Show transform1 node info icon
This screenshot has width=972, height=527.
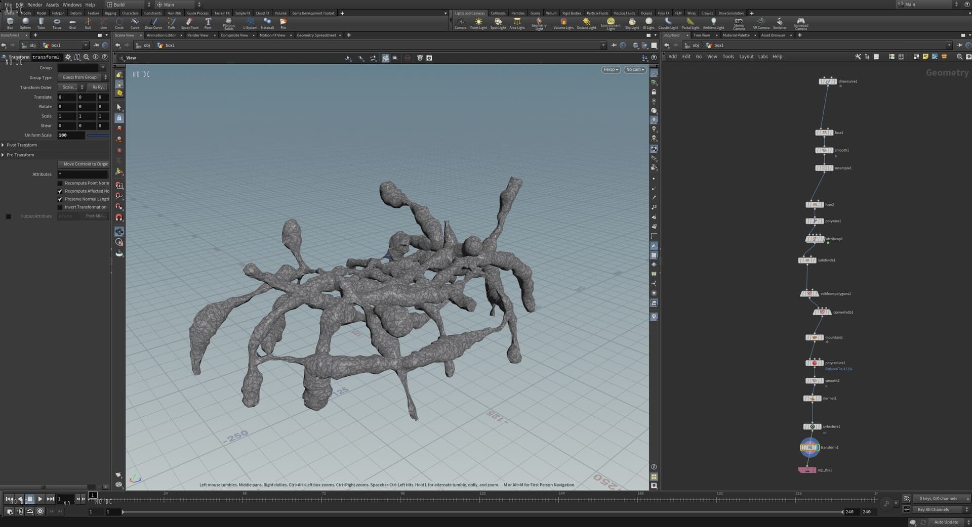pos(96,57)
